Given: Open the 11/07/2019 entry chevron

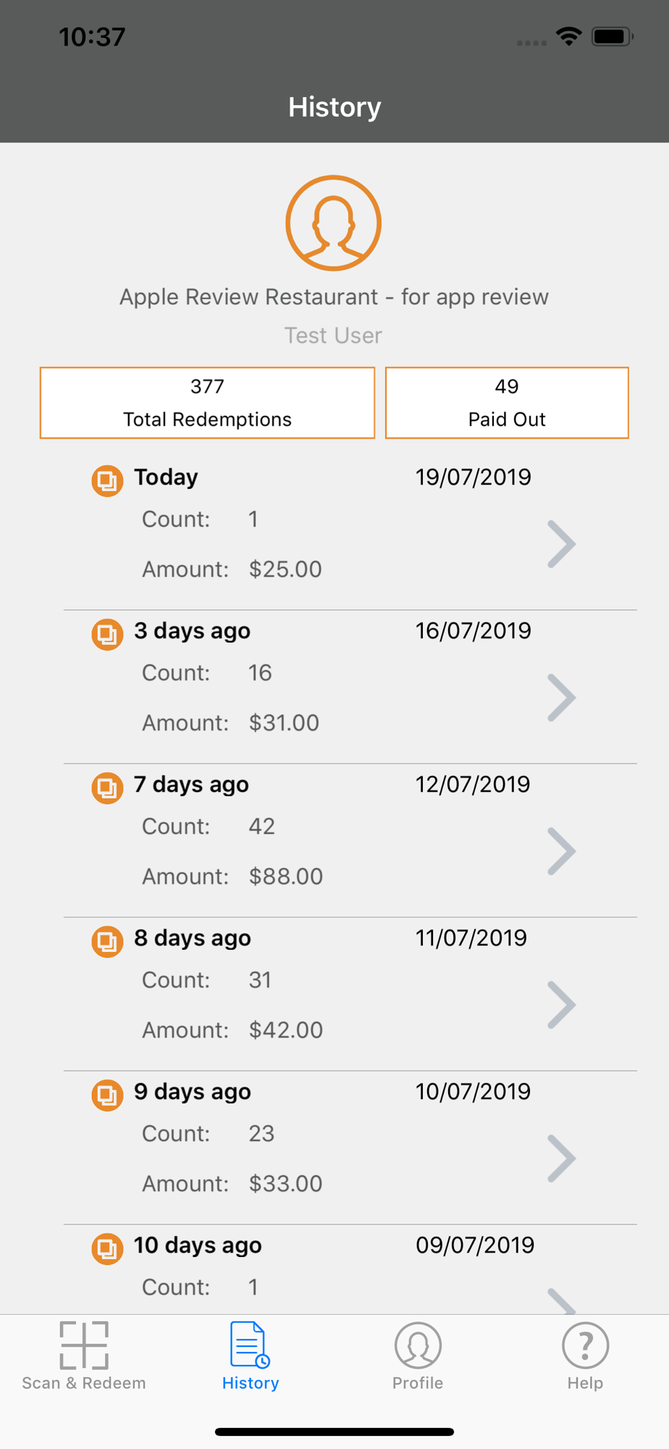Looking at the screenshot, I should pos(562,1005).
